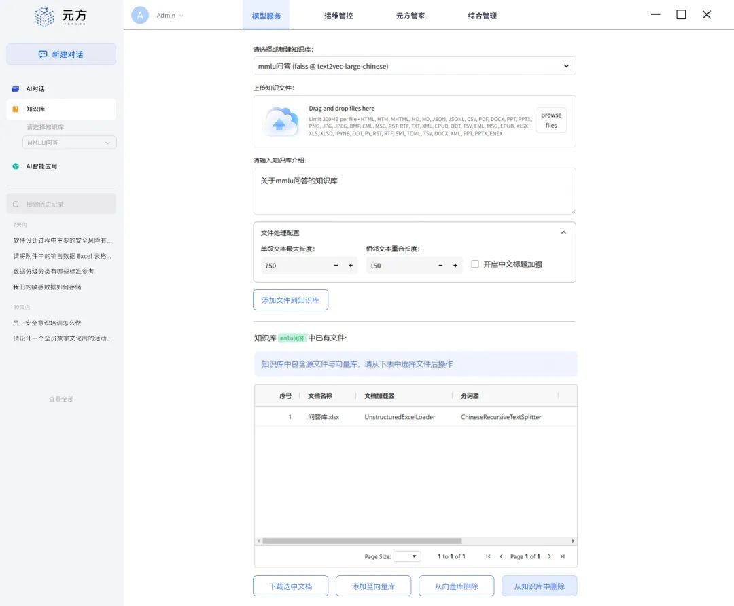
Task: Click the cloud upload icon
Action: coord(281,122)
